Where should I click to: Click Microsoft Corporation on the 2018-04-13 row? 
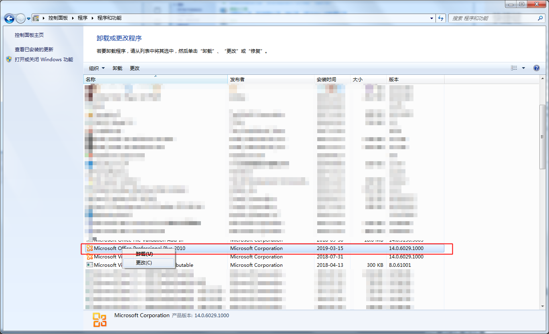tap(257, 265)
